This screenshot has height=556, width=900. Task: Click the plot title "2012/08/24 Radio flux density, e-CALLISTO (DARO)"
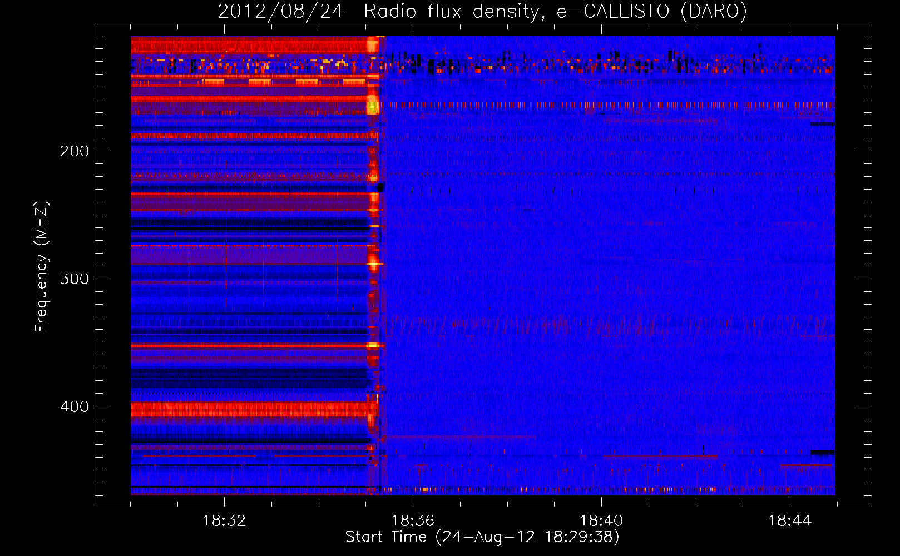coord(482,11)
